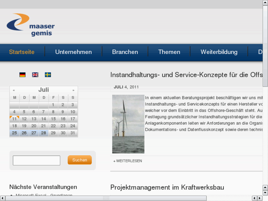Select July 25 in the calendar

tap(14, 133)
